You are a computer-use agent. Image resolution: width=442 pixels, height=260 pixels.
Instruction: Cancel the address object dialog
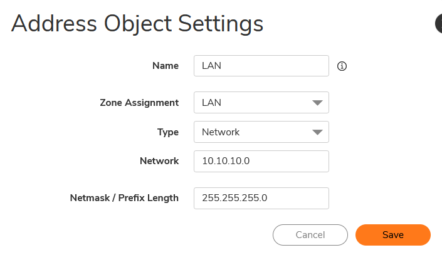point(310,235)
